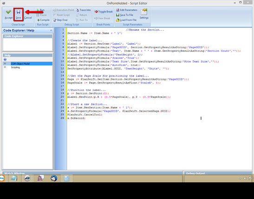The image size is (254, 199).
Task: Save parameters To File
Action: tap(124, 15)
